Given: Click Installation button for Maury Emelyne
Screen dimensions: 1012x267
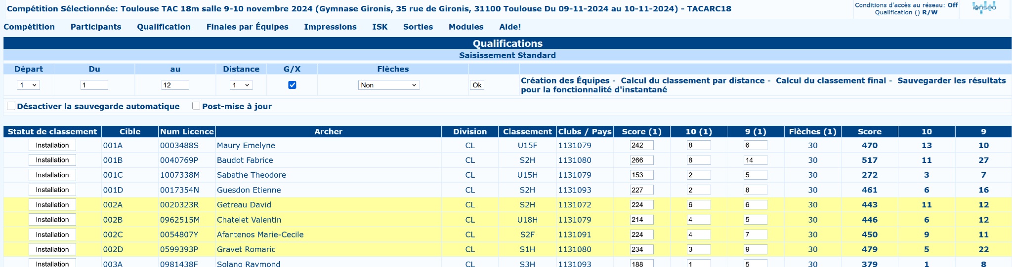Looking at the screenshot, I should pos(52,145).
